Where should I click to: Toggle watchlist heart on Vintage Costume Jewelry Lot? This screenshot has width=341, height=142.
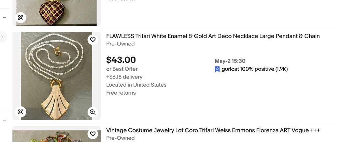point(93,134)
